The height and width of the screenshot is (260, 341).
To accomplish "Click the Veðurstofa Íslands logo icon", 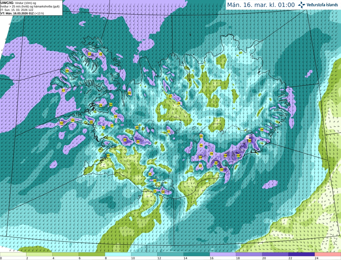I will pyautogui.click(x=302, y=5).
